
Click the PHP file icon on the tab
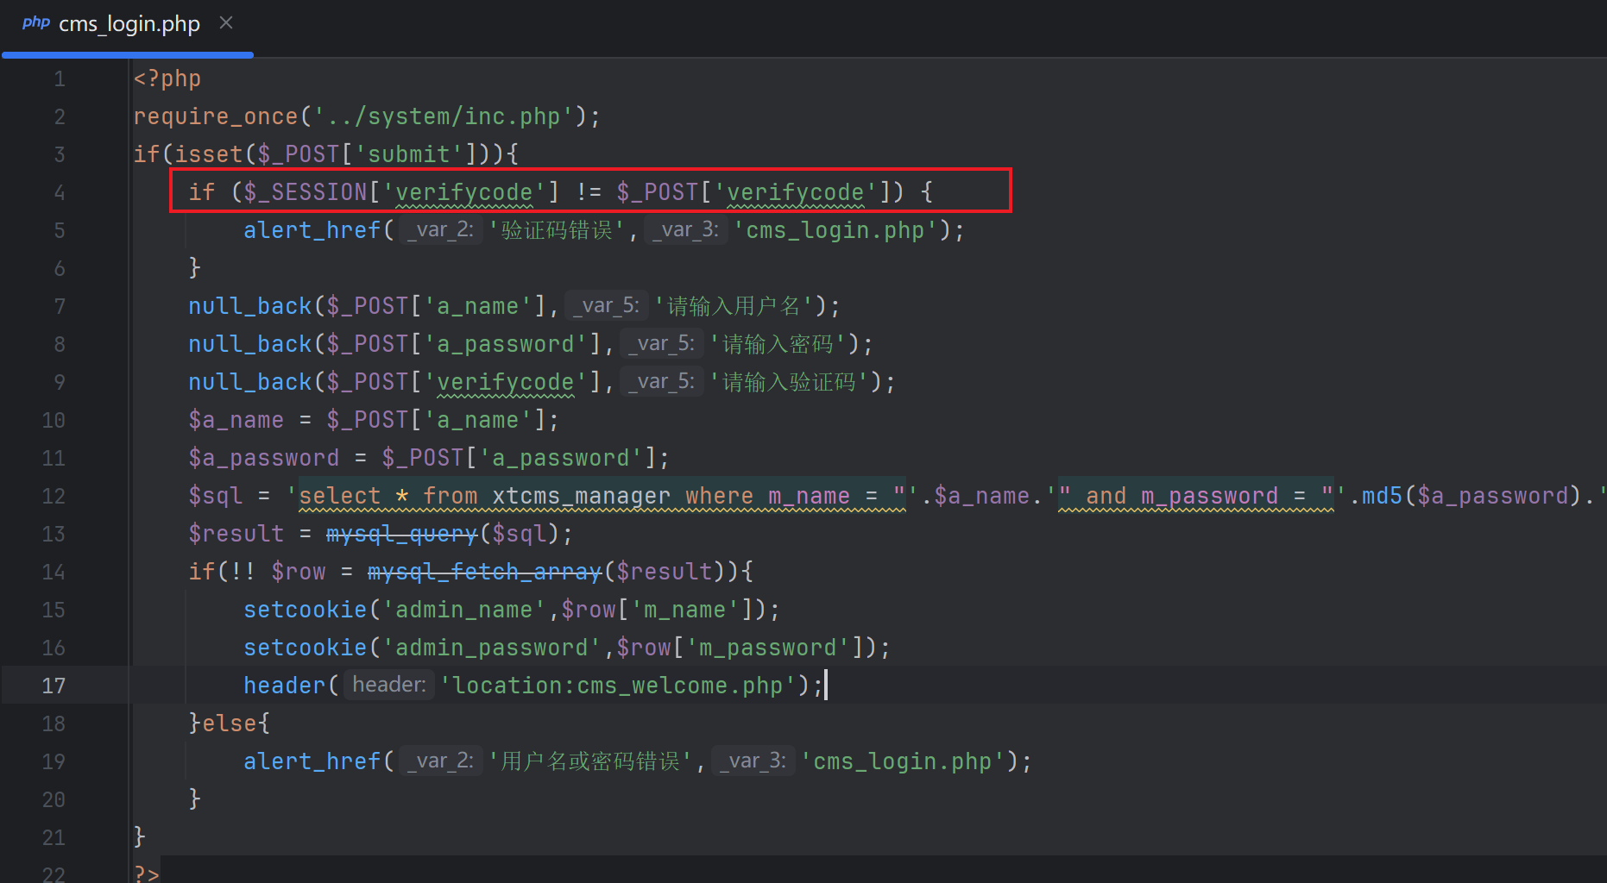pyautogui.click(x=35, y=22)
